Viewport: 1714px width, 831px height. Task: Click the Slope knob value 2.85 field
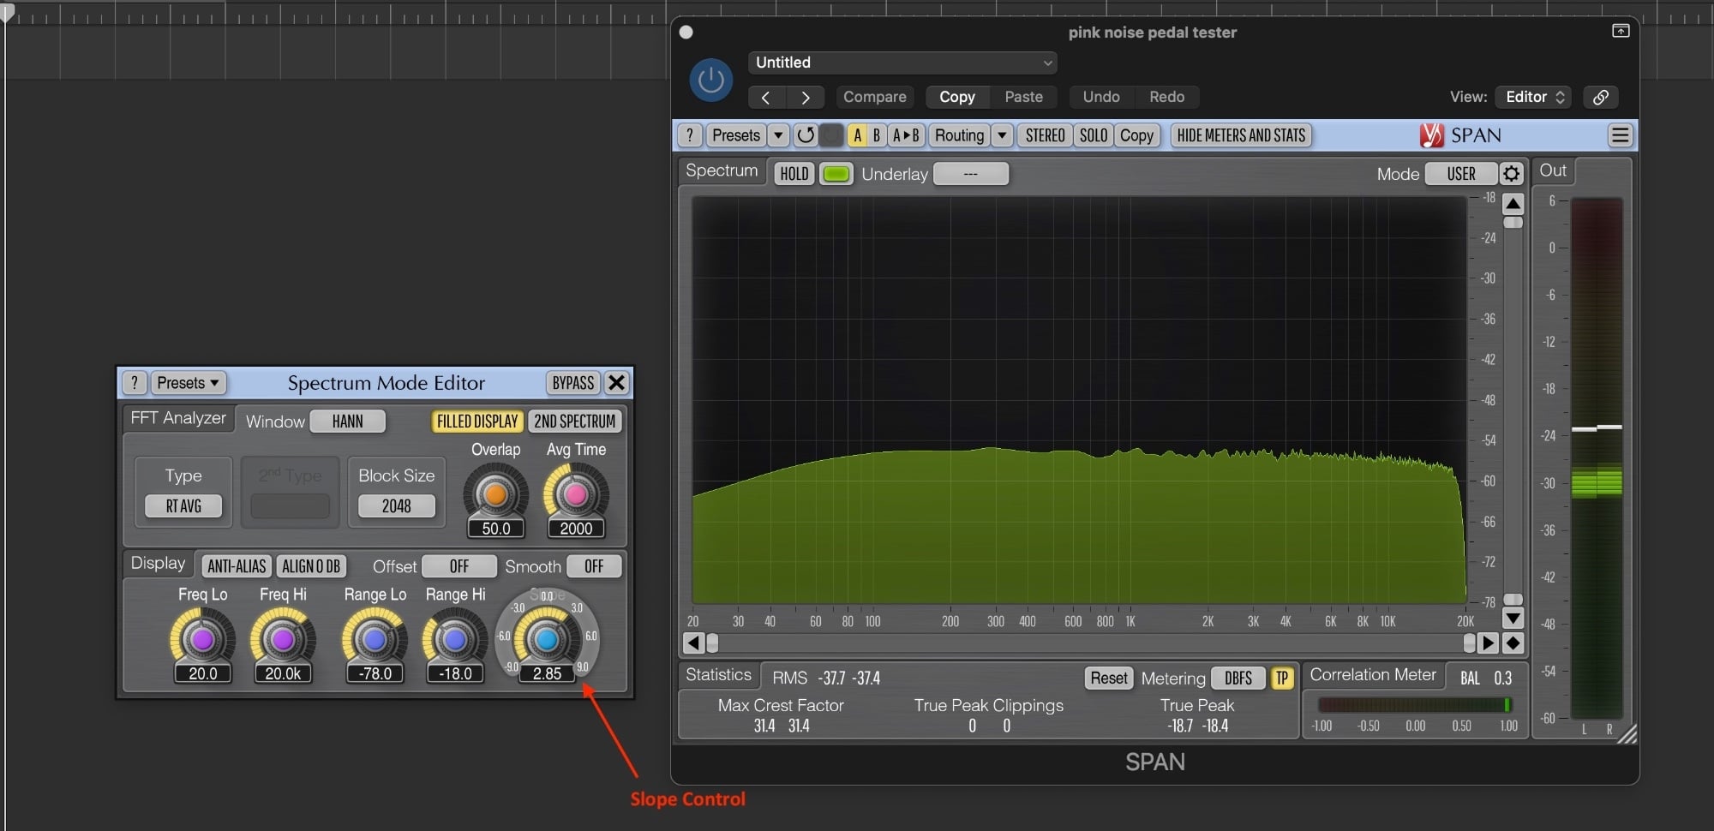click(547, 674)
